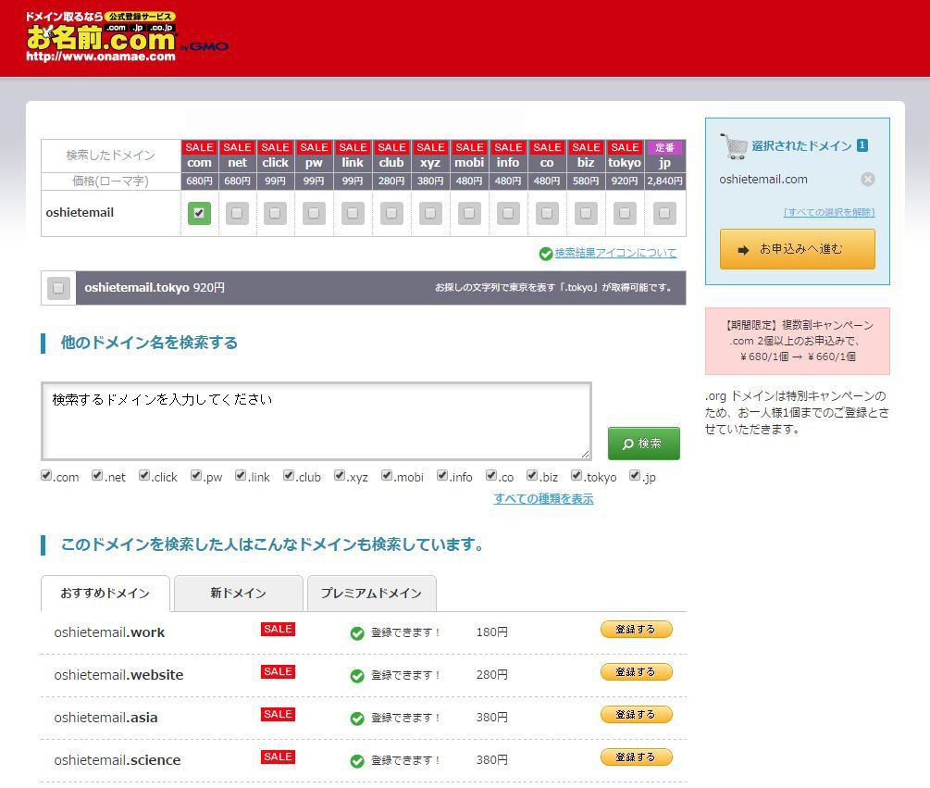
Task: Click the green check icon beside 検索結果アイコンについて
Action: [546, 254]
